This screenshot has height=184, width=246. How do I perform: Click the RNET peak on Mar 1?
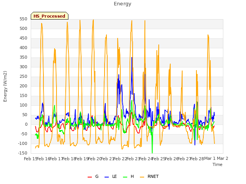[208, 35]
